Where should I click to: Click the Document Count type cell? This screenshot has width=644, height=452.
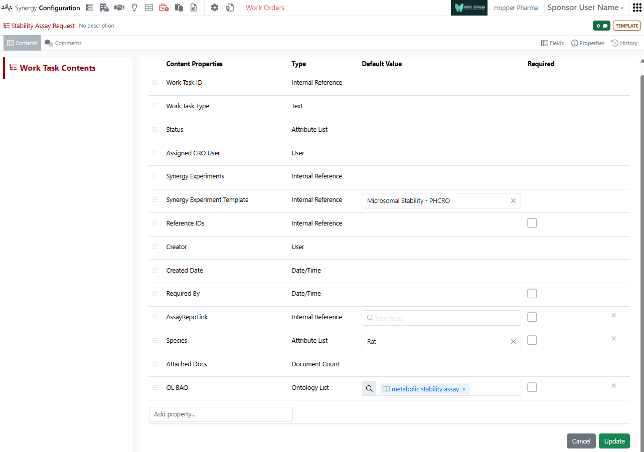pyautogui.click(x=315, y=364)
